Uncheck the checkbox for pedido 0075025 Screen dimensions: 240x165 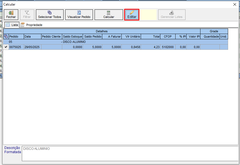click(x=6, y=47)
